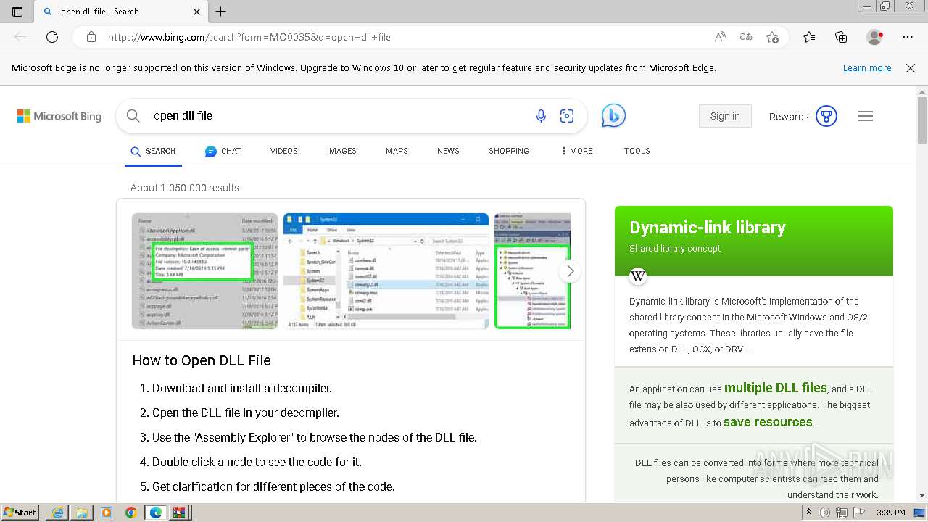Open the TOOLS search options
The image size is (928, 522).
click(x=637, y=151)
